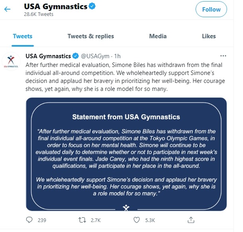Open the 1h timestamp link
243x232 pixels.
pos(117,56)
